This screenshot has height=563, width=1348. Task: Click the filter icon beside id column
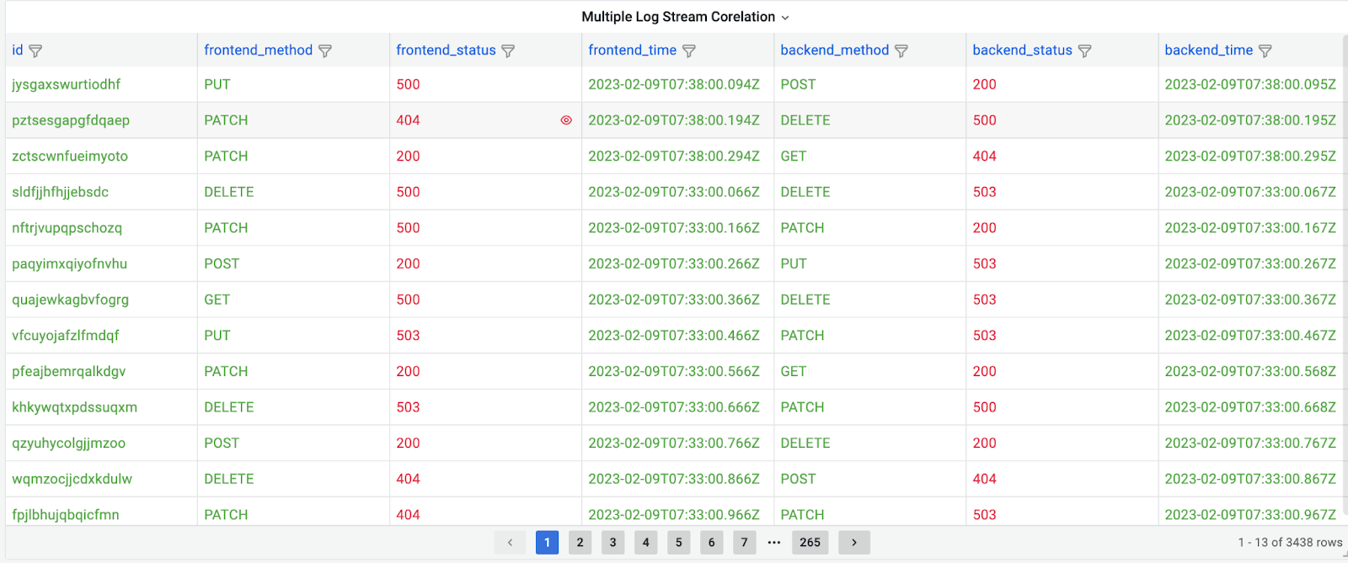point(35,51)
